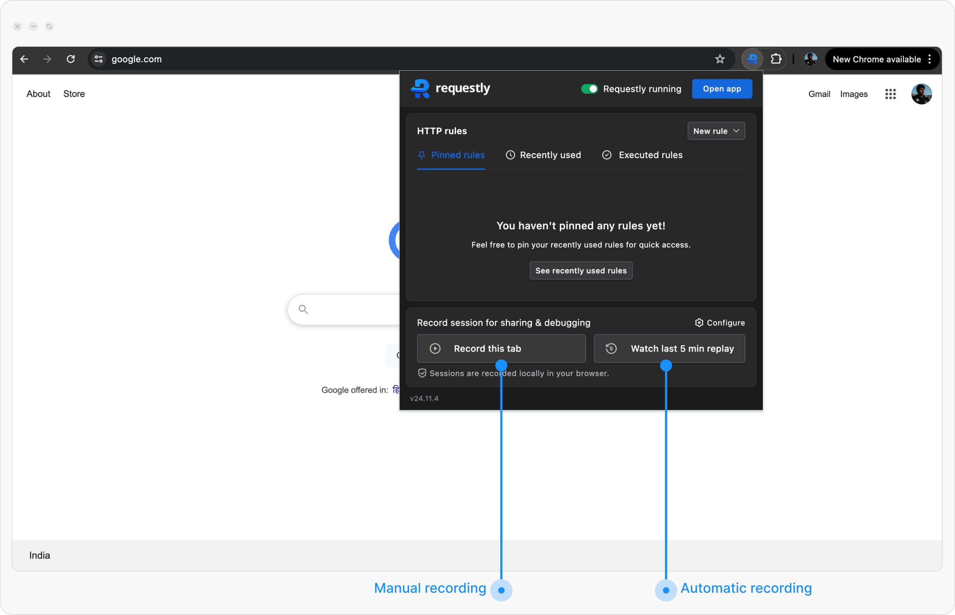
Task: Open the Chrome profile avatar in toolbar
Action: click(x=810, y=59)
